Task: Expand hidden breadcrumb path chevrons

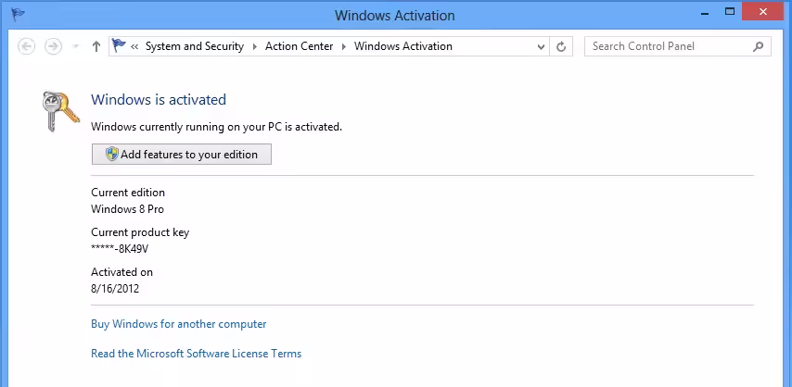Action: [x=134, y=46]
